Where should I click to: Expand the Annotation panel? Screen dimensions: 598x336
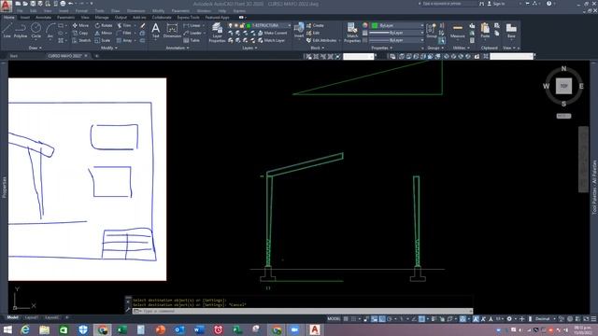point(178,48)
